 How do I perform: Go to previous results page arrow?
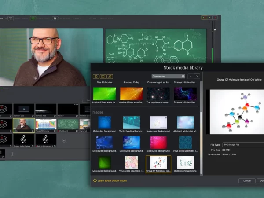pos(191,77)
